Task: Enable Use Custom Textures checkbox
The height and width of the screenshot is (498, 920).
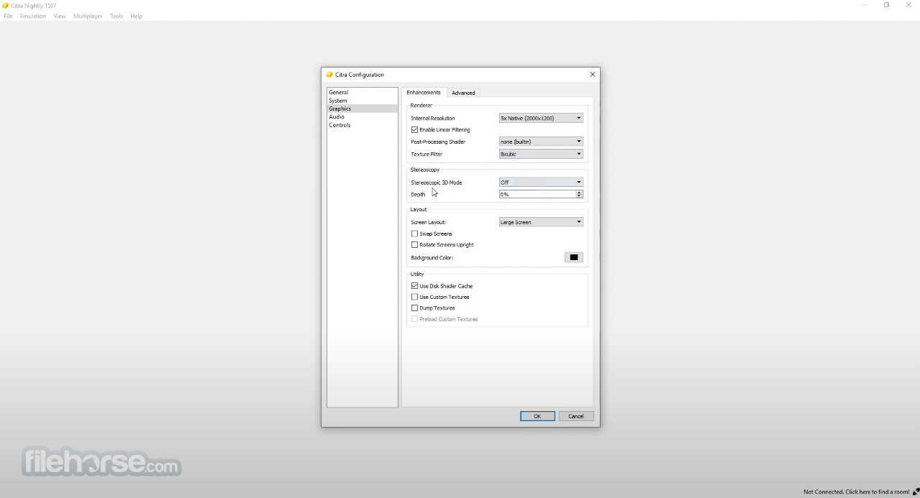Action: (x=414, y=297)
